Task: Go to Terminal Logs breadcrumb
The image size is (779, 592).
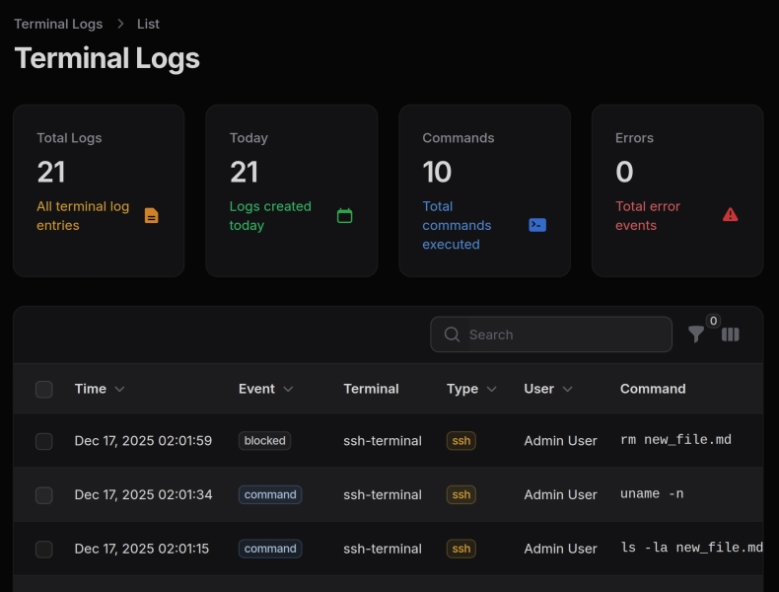Action: point(58,24)
